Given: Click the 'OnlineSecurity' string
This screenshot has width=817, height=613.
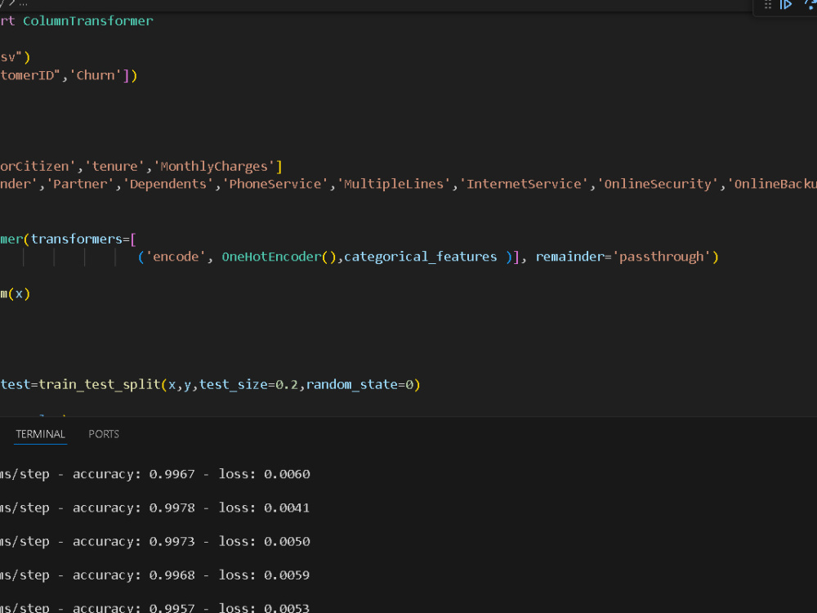Looking at the screenshot, I should [658, 184].
